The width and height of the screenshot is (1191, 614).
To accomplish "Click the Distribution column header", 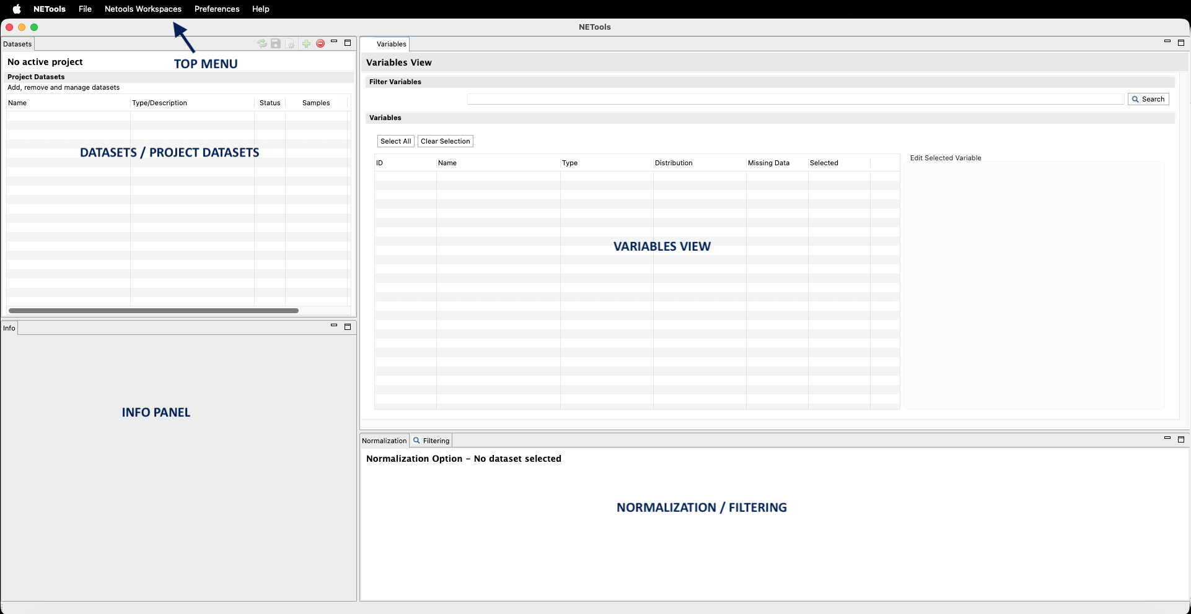I will 700,163.
